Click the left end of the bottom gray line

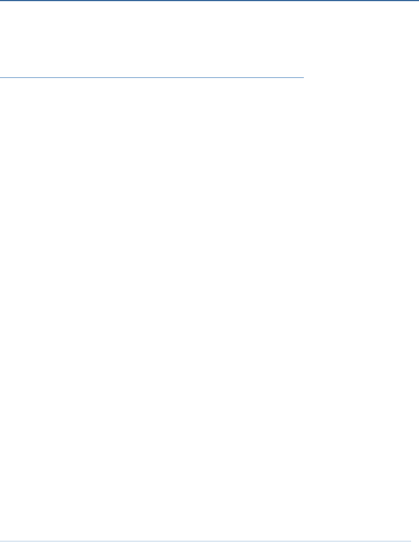coord(2,540)
